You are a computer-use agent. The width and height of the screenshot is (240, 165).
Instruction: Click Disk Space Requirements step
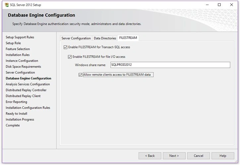(x=24, y=67)
